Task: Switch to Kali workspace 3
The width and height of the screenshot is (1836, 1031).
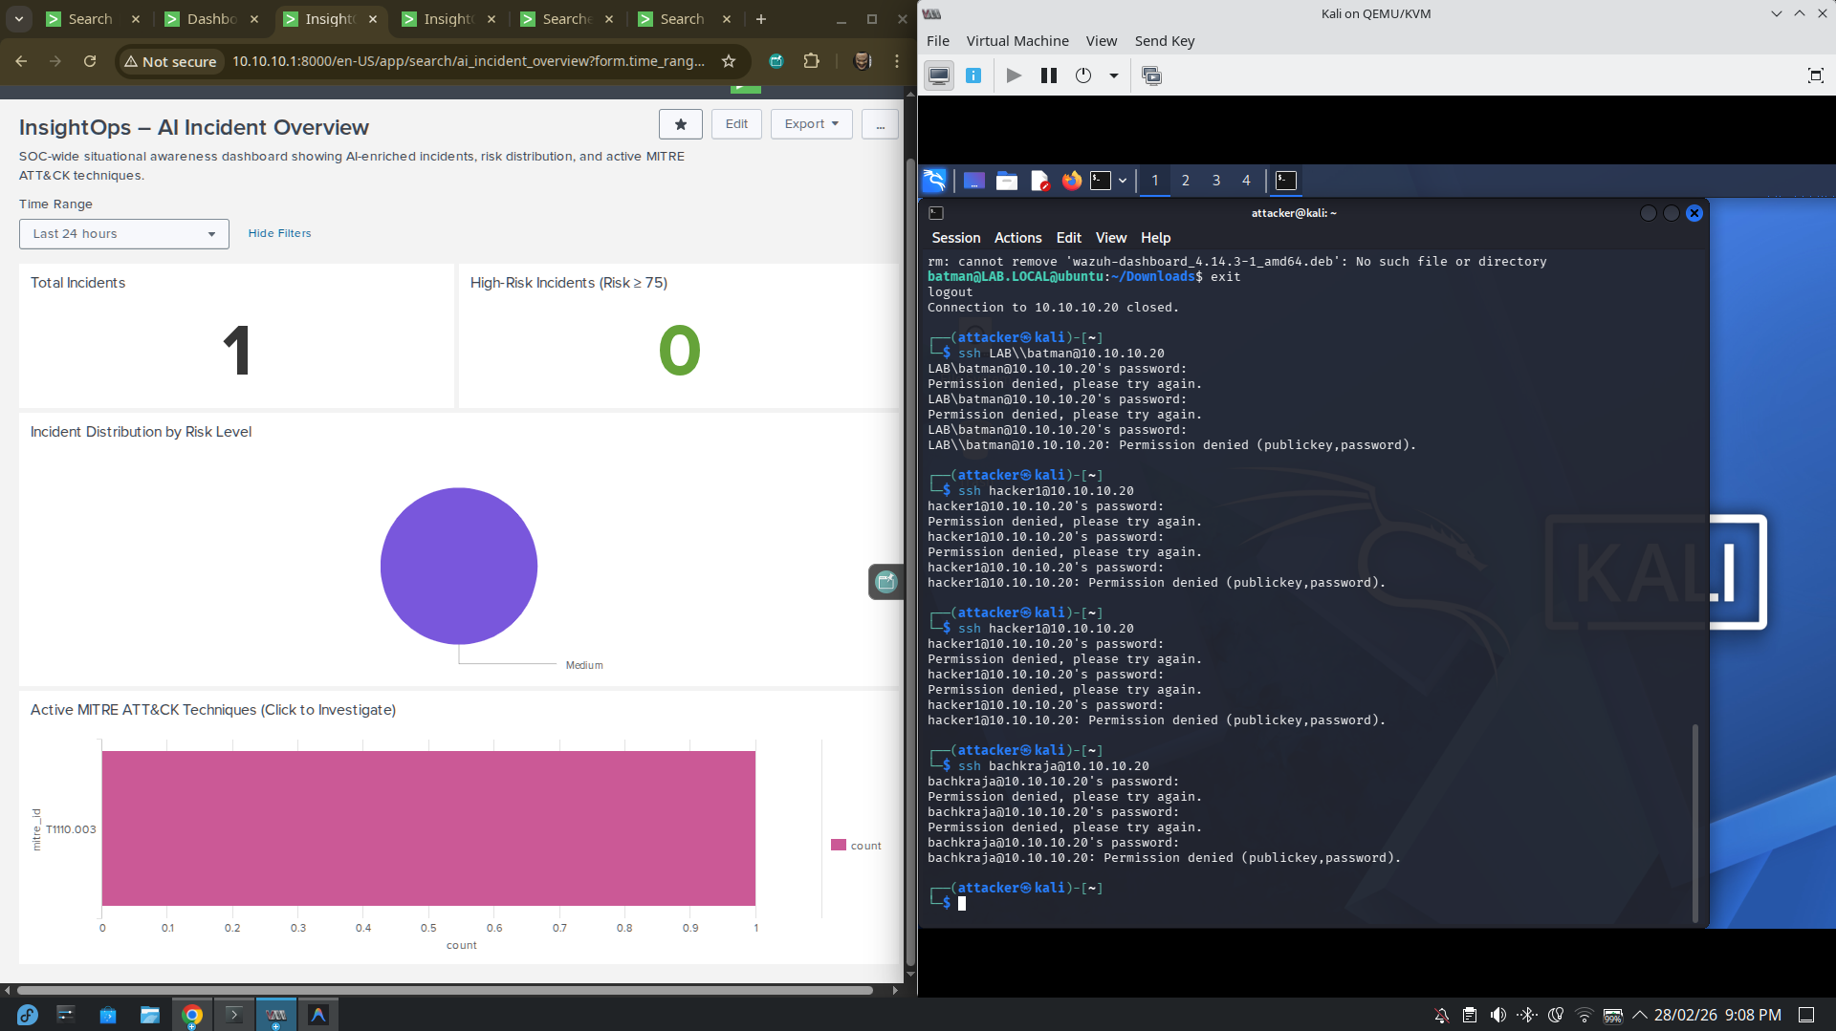Action: [x=1216, y=180]
